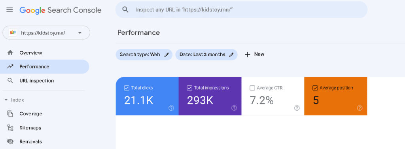Screen dimensions: 405x149
Task: Open the property selector dropdown arrow
Action: pos(80,33)
